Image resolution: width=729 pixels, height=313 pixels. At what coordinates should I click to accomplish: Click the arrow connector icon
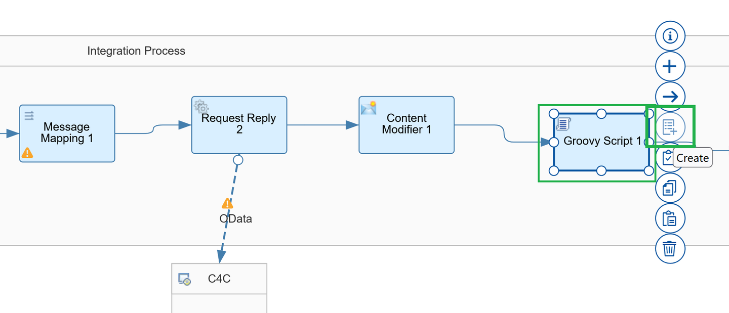click(670, 97)
